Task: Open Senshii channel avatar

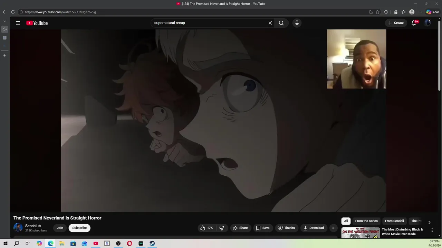Action: coord(18,228)
